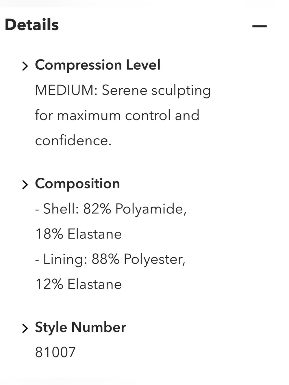Click the chevron beside Compression Level
Screen dimensions: 289x385
click(25, 66)
